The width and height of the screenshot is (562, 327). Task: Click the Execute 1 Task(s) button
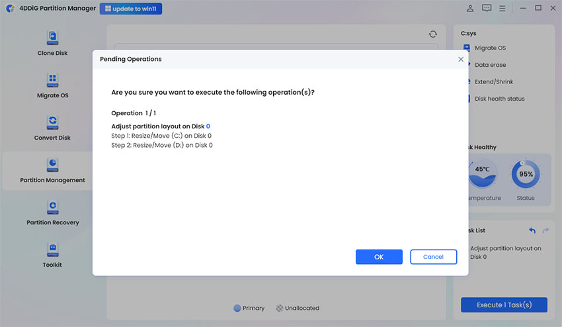[504, 305]
